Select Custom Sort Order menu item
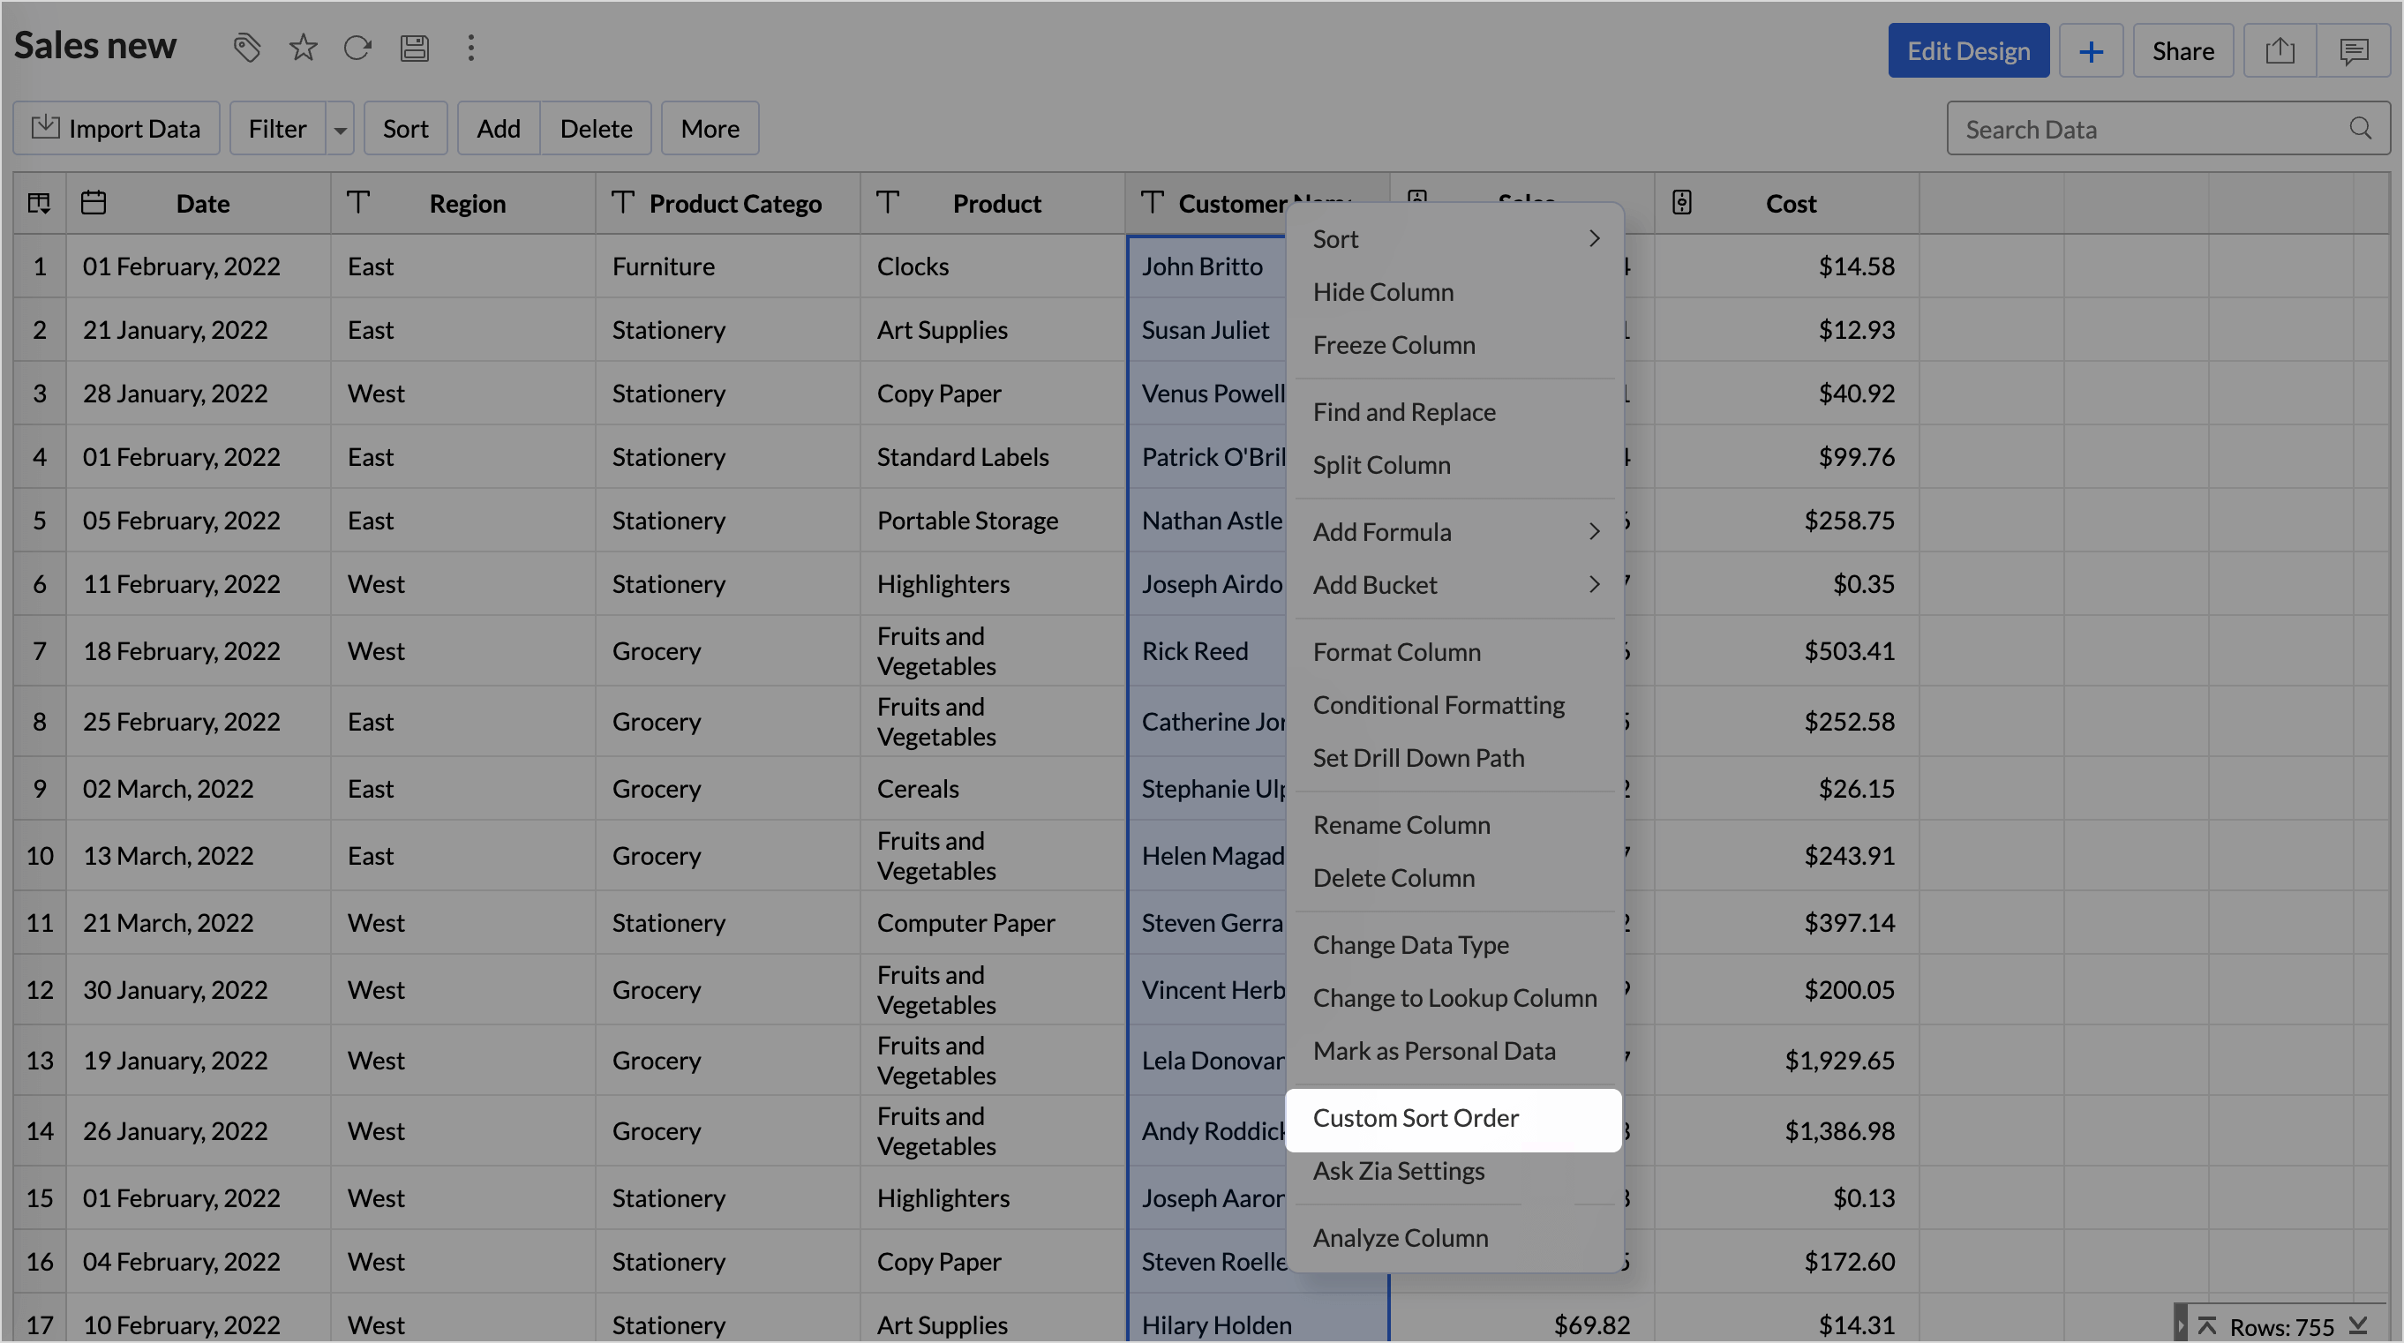The width and height of the screenshot is (2404, 1343). 1415,1118
